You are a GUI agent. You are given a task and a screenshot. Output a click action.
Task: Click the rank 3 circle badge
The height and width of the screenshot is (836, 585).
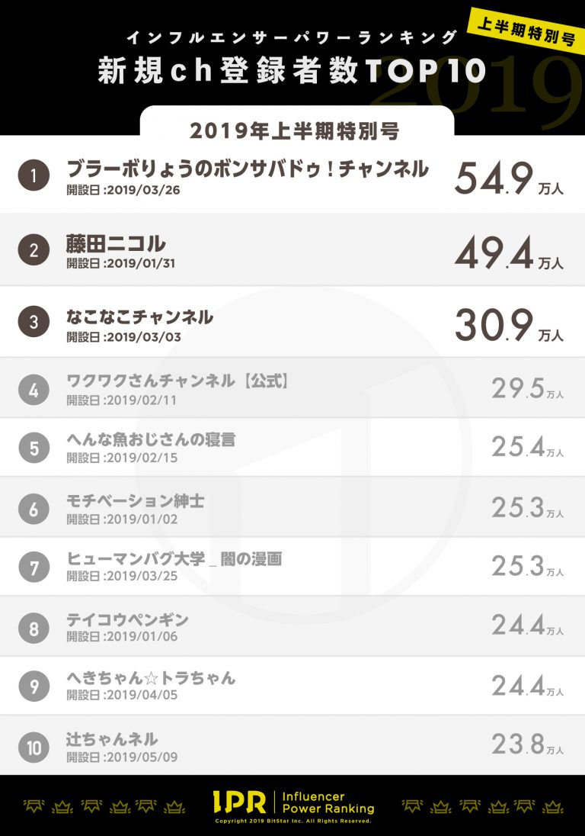click(34, 322)
